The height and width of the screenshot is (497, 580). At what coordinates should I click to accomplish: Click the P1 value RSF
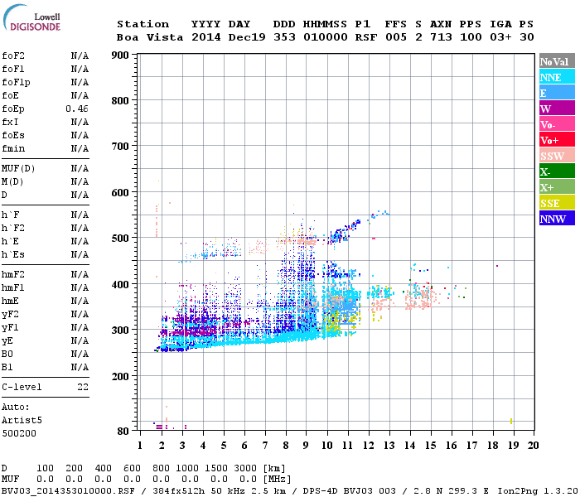point(366,37)
